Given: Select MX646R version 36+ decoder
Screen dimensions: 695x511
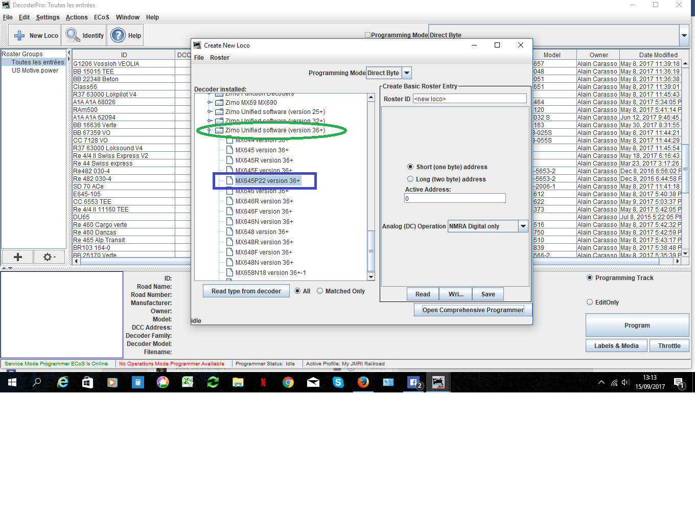Looking at the screenshot, I should (264, 201).
